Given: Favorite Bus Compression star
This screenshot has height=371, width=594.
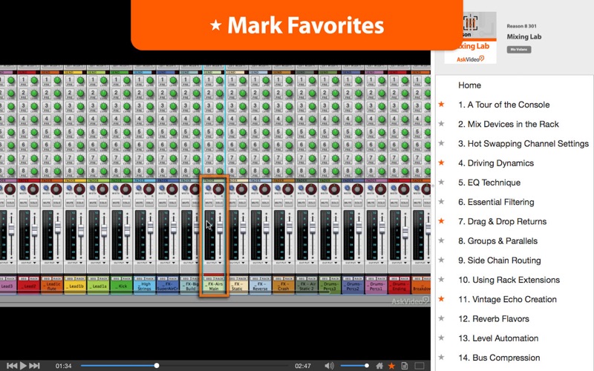Looking at the screenshot, I should (x=441, y=357).
